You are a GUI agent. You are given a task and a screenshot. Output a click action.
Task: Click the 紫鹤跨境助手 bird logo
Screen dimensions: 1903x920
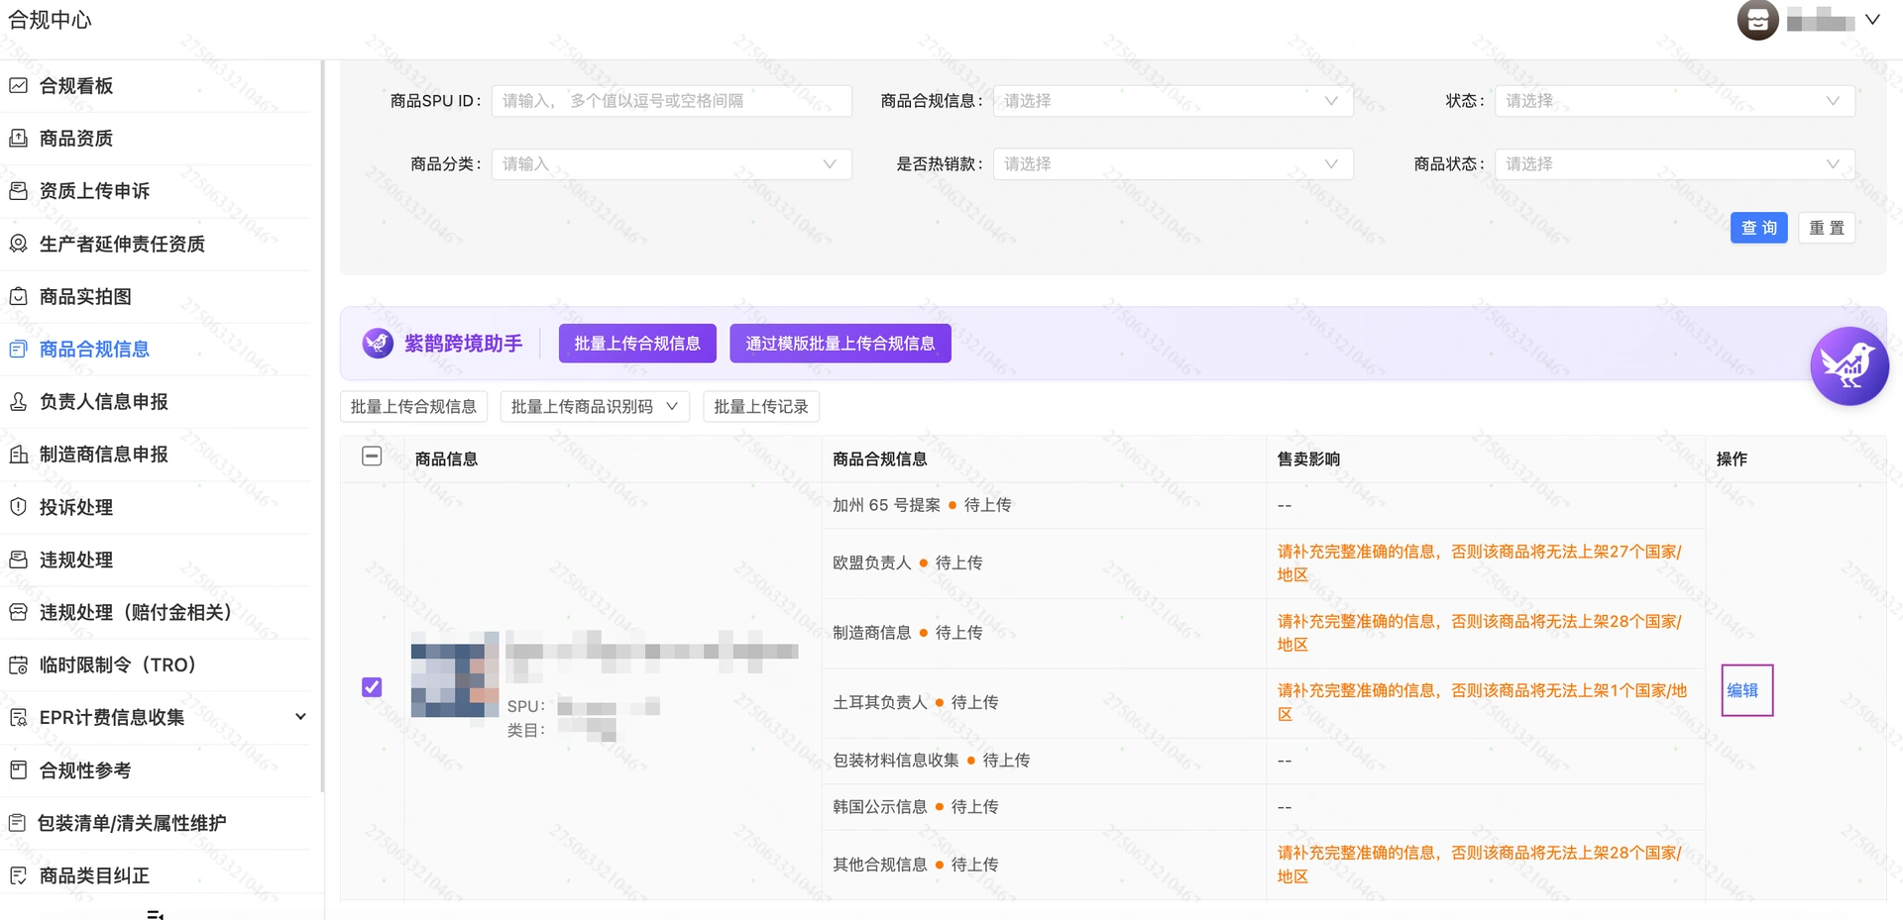378,343
